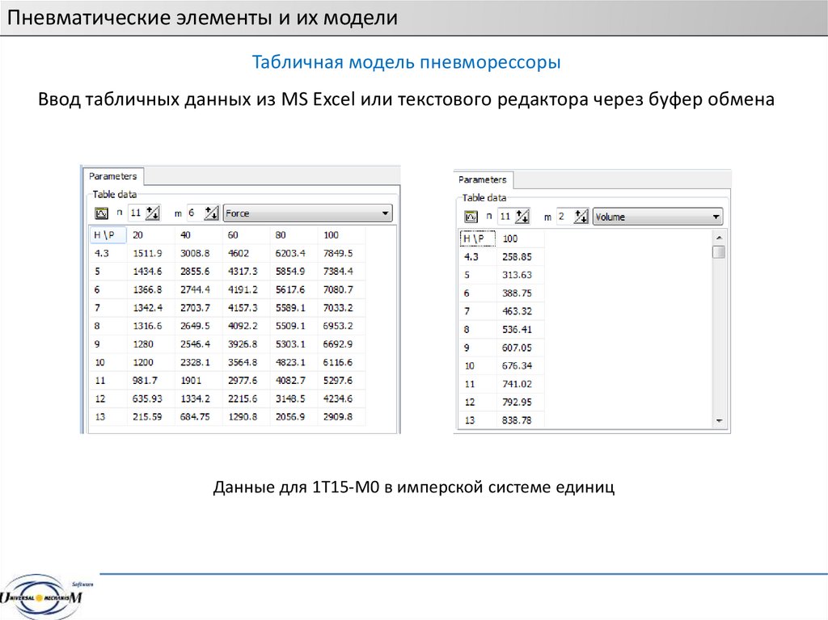
Task: Click the m stepper in the Force panel
Action: (211, 213)
